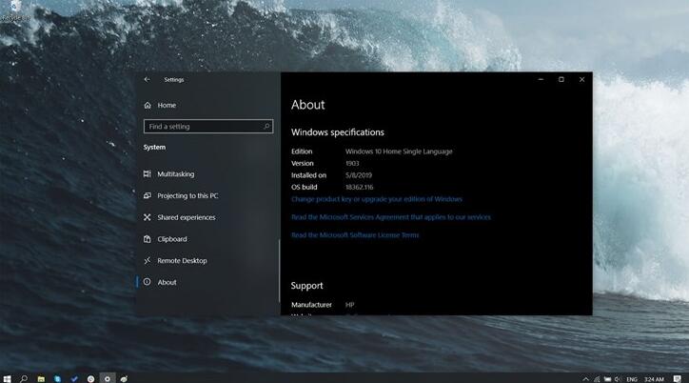Open the taskbar clock showing 3:24 AM
The height and width of the screenshot is (383, 689).
tap(654, 379)
